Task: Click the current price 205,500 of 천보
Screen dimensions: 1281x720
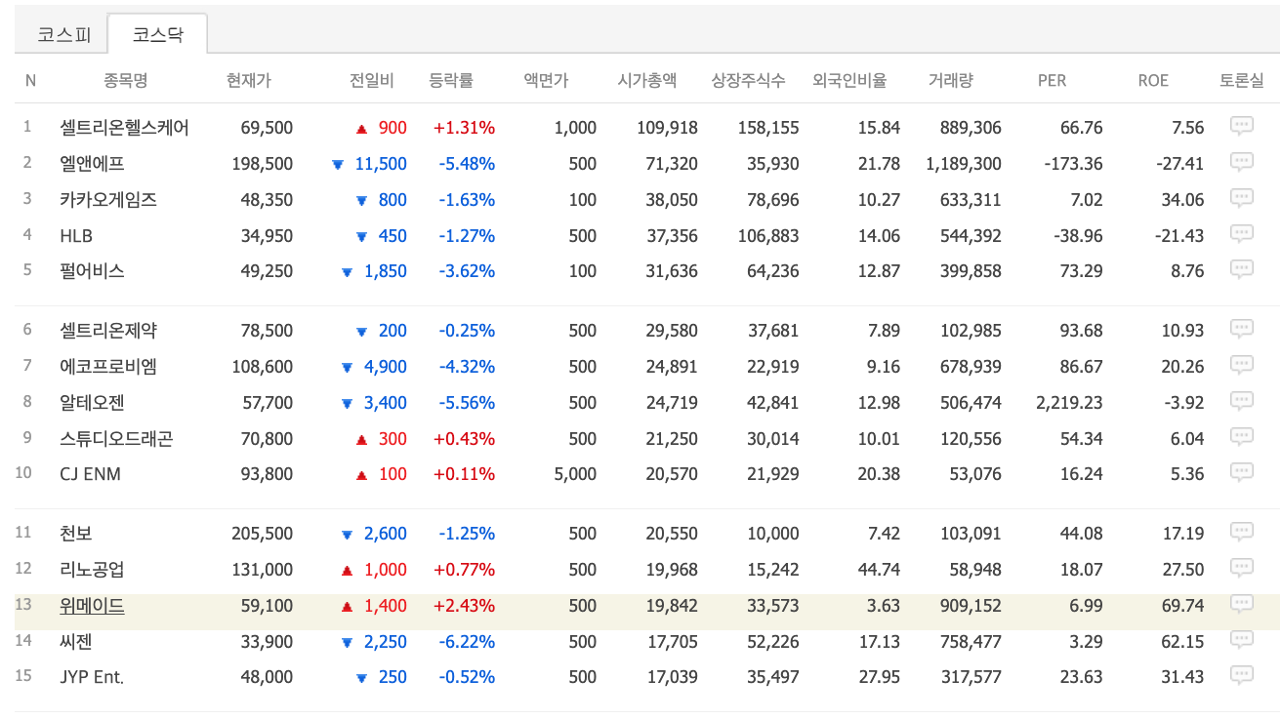Action: 263,534
